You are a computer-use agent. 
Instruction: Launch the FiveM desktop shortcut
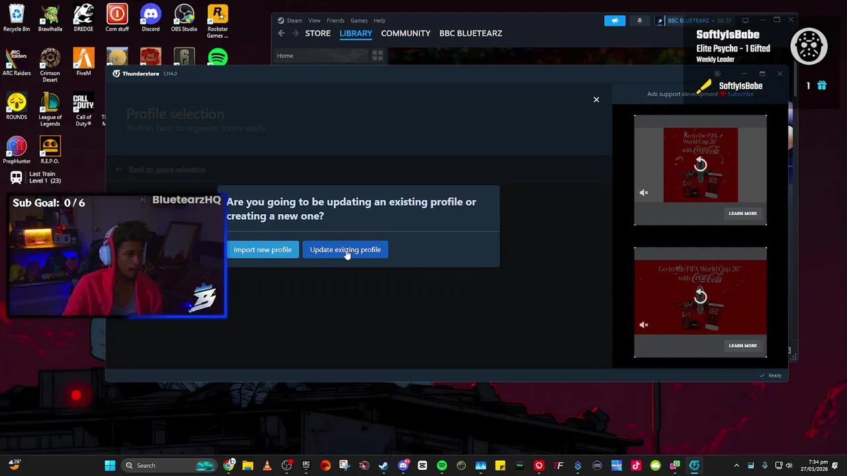coord(83,63)
